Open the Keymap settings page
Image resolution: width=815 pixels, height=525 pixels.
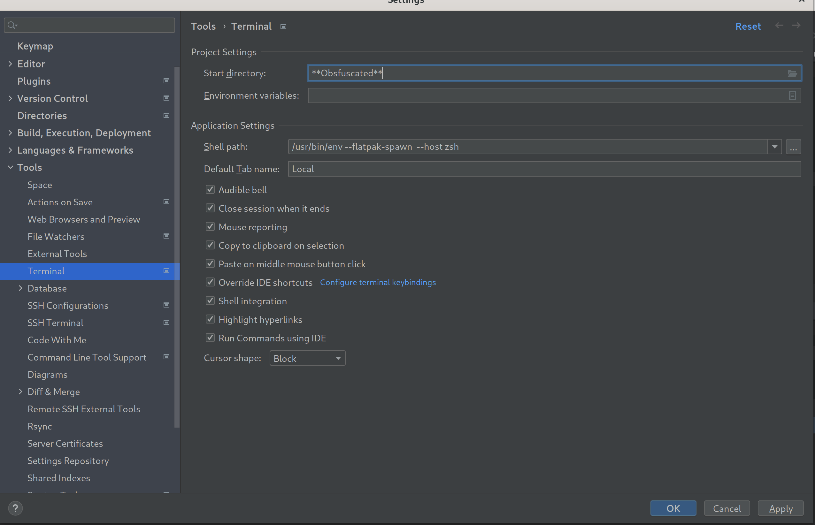pyautogui.click(x=35, y=46)
